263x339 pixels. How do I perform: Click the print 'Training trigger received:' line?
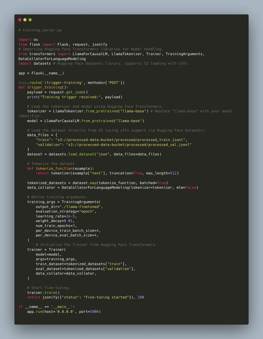pyautogui.click(x=75, y=97)
